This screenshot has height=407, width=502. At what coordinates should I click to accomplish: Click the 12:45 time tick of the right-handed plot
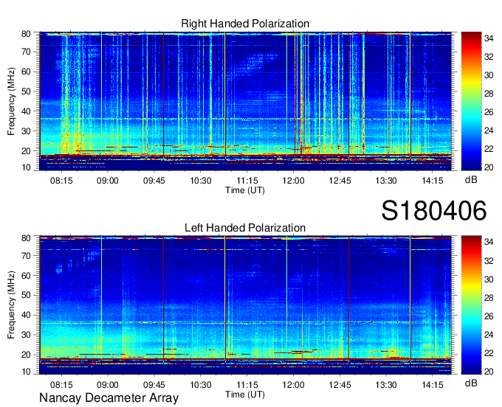point(340,181)
